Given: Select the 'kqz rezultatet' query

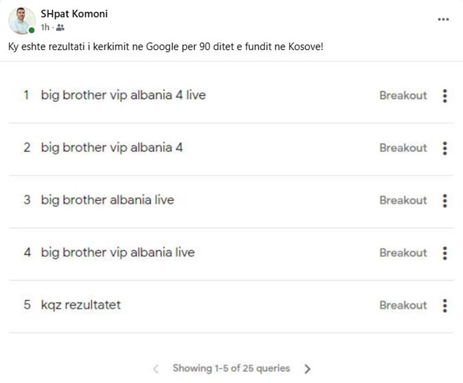Looking at the screenshot, I should tap(81, 305).
